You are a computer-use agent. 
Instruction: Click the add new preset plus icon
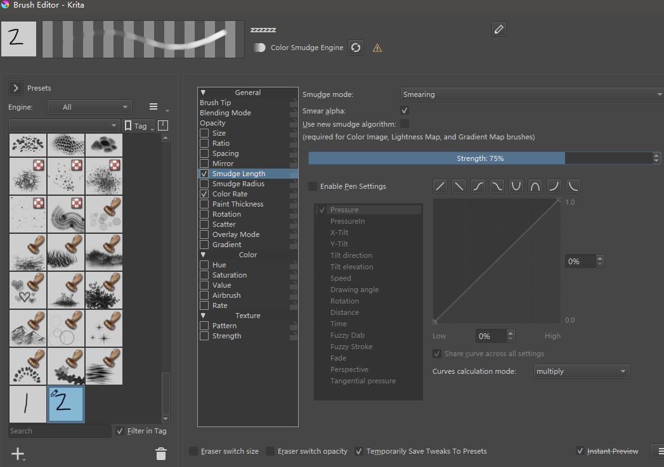click(17, 454)
